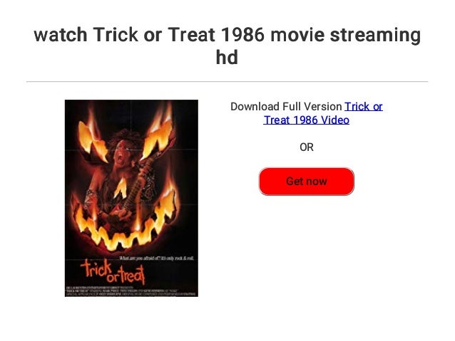Click the page heading about streaming hd
Viewport: 455px width, 341px height.
[227, 46]
